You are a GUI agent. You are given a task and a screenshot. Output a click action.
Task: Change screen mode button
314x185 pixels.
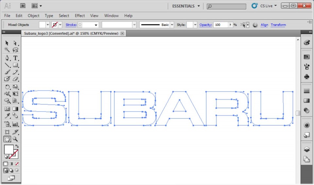[11, 178]
